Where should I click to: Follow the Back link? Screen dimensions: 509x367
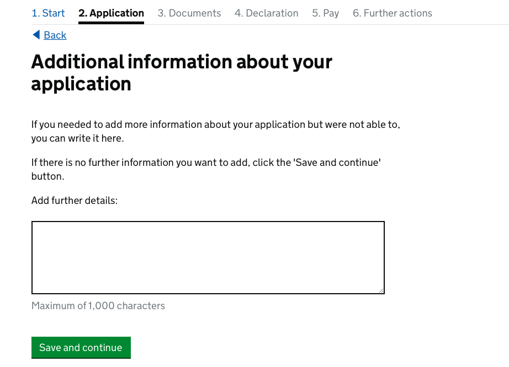click(x=55, y=35)
